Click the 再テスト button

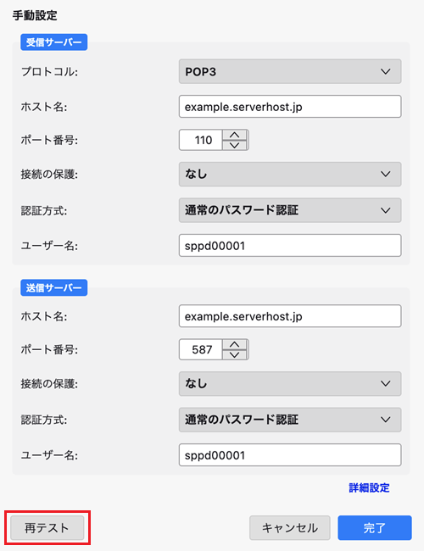47,528
